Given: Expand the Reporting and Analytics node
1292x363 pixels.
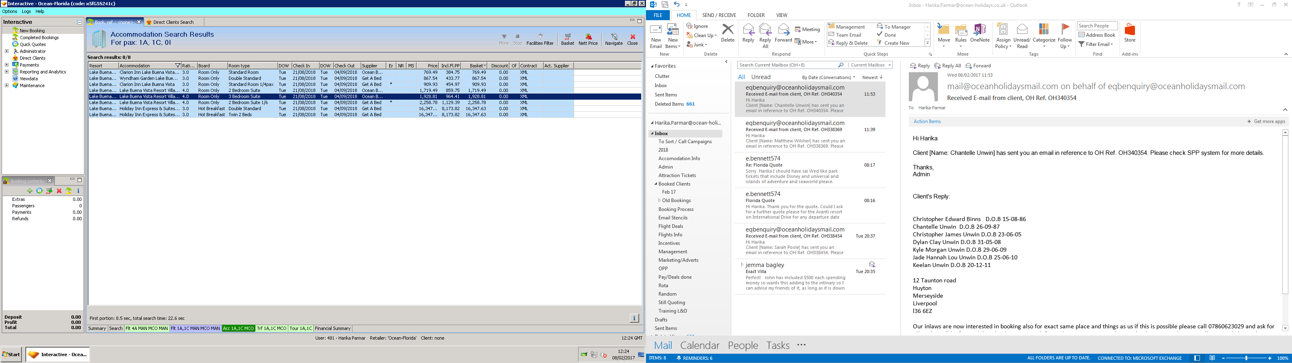Looking at the screenshot, I should coord(6,72).
